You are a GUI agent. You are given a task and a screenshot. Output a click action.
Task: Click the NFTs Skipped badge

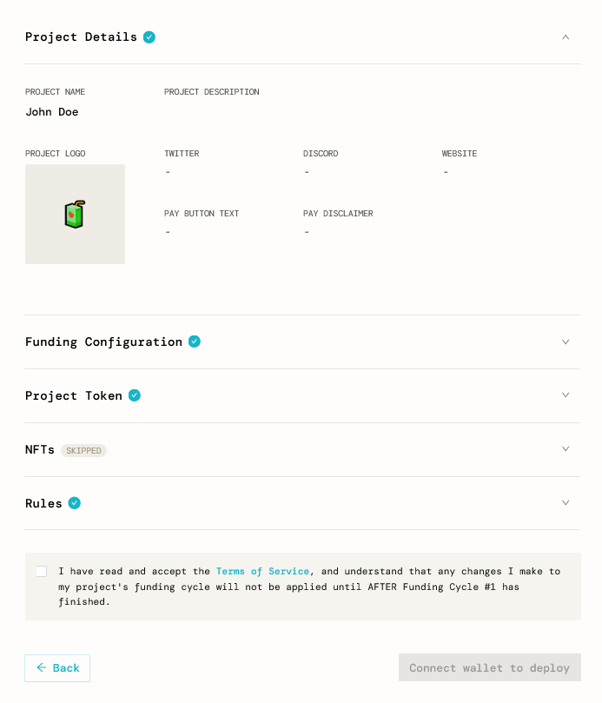[83, 450]
